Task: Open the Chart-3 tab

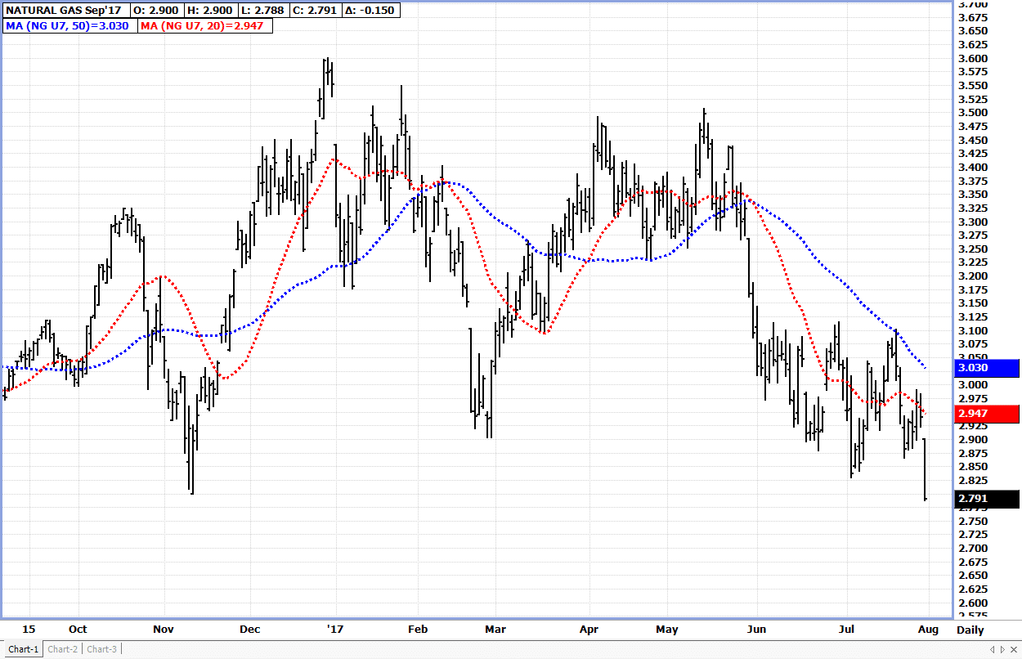Action: 101,649
